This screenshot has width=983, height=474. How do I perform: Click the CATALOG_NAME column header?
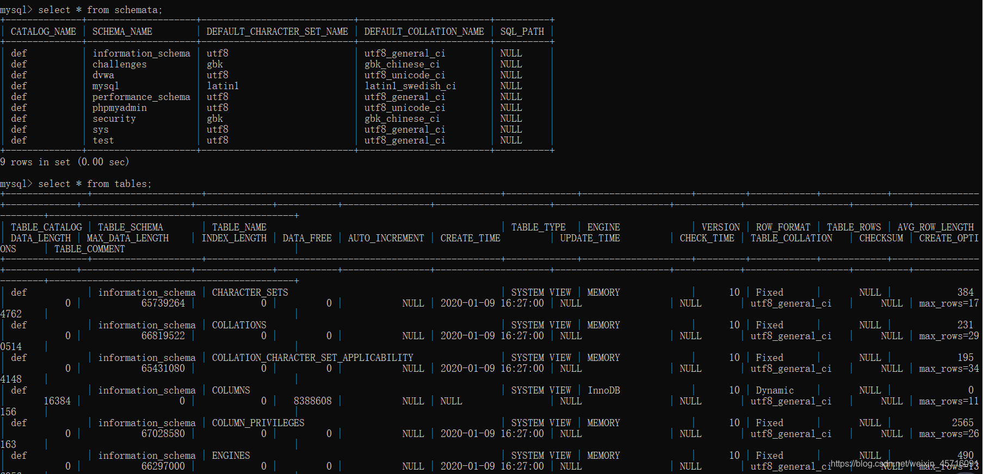[x=44, y=32]
